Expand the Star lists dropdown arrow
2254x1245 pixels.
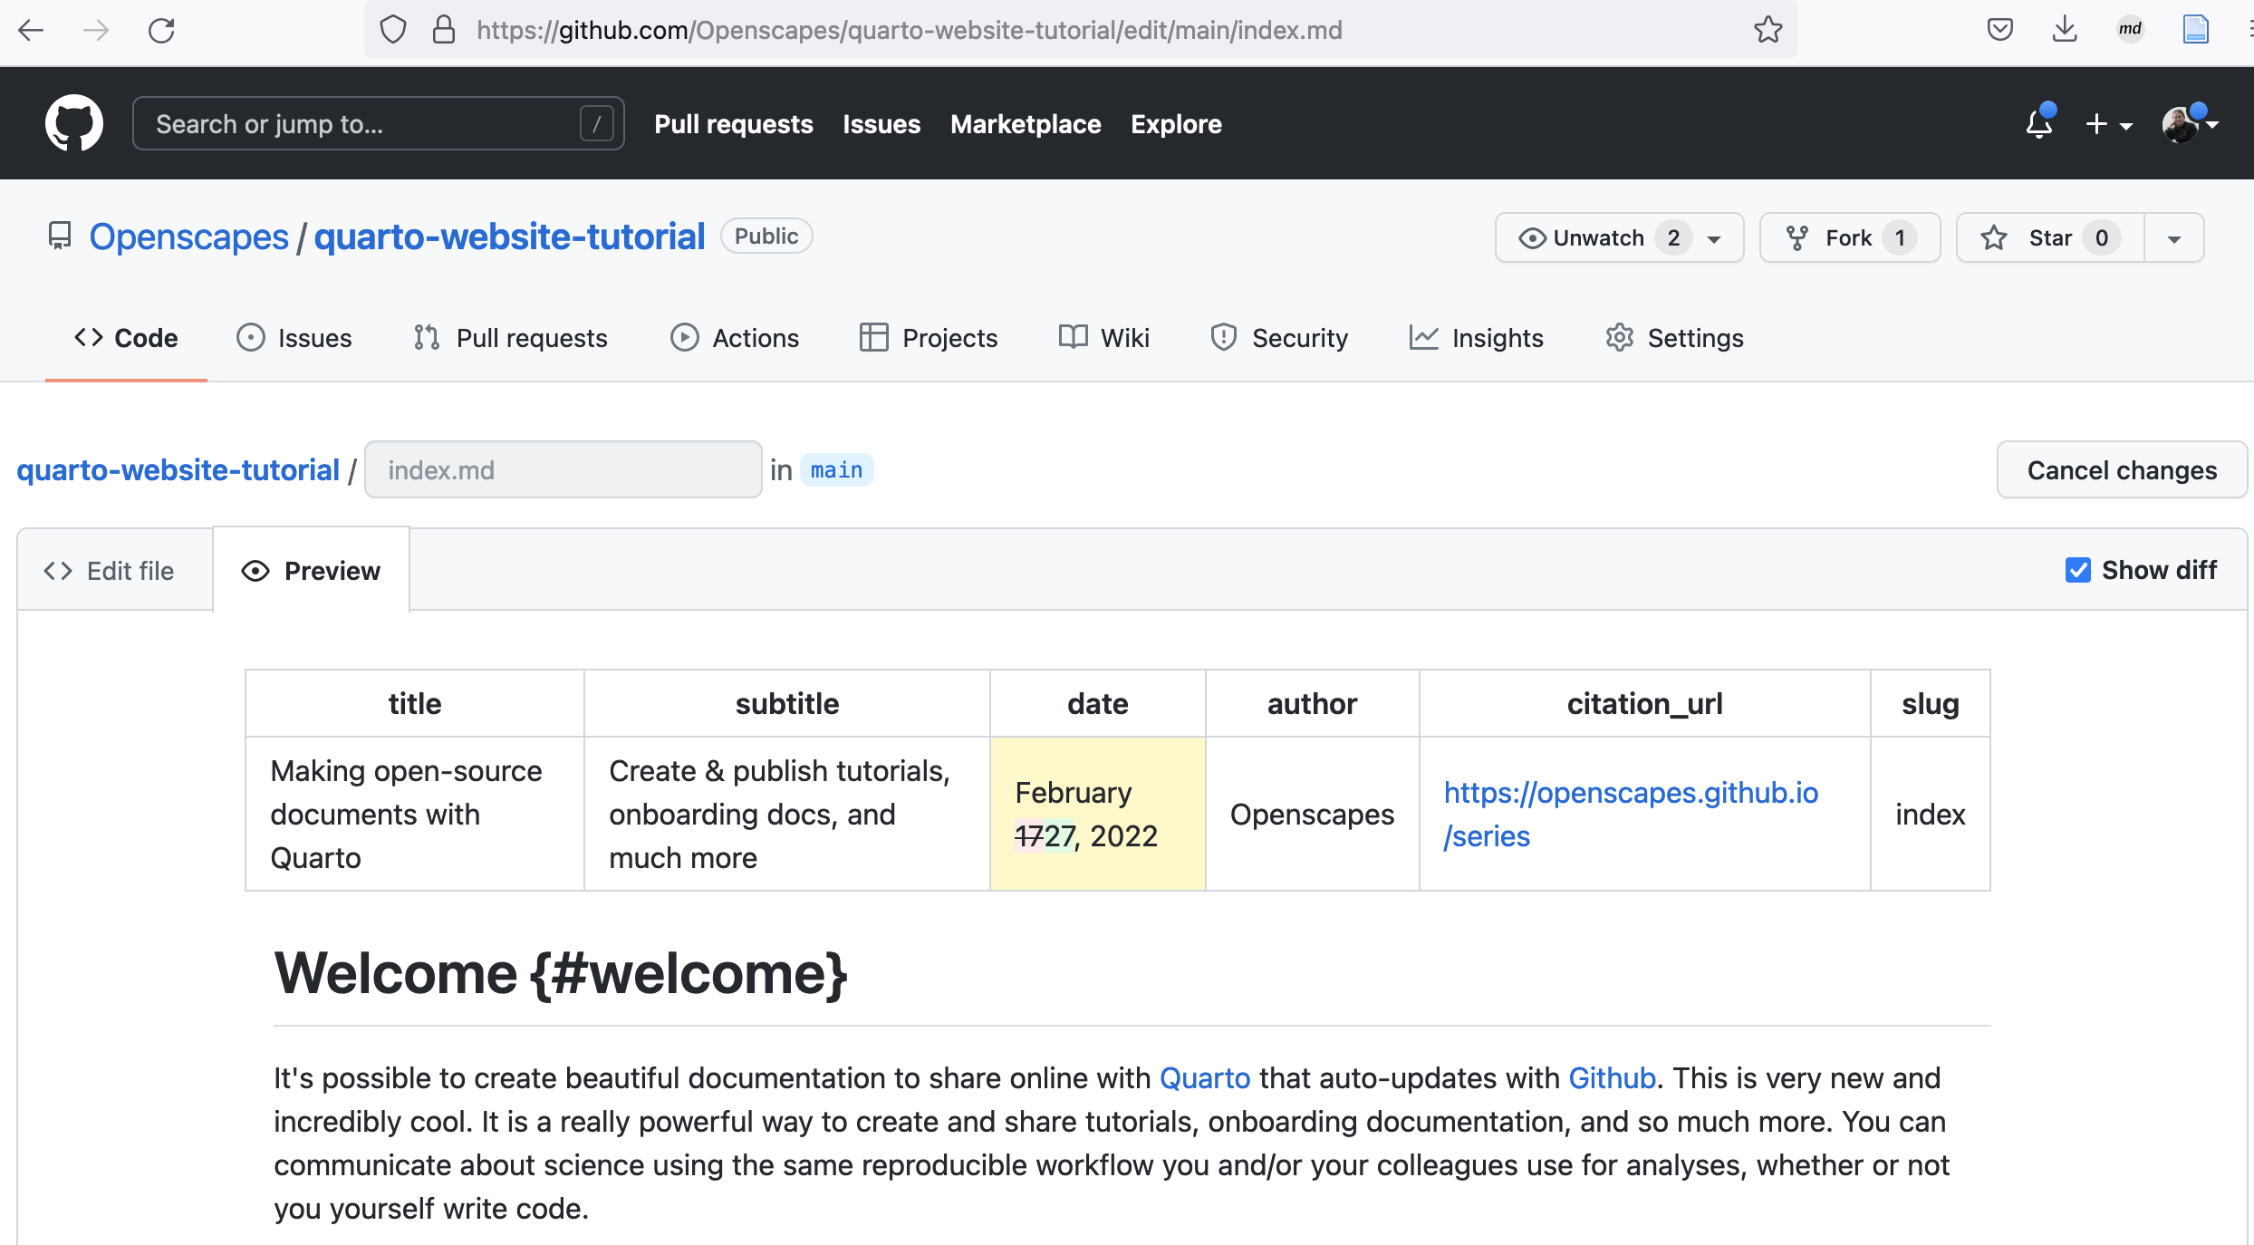coord(2173,238)
